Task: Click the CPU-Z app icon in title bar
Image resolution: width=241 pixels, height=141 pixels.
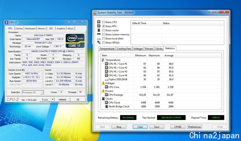Action: (7, 22)
